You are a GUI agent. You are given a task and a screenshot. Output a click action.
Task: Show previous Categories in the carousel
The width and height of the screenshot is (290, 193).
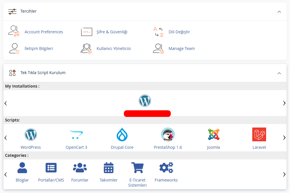(x=6, y=174)
